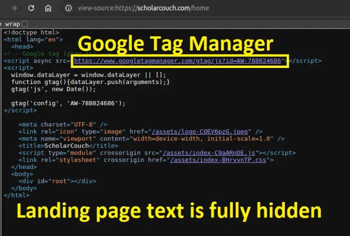Open /assets/logo-COEV6pzG.jpeg favicon link
The image size is (350, 236).
click(x=200, y=132)
